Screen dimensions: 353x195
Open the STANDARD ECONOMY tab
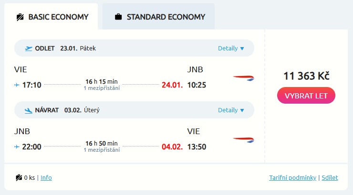[158, 17]
